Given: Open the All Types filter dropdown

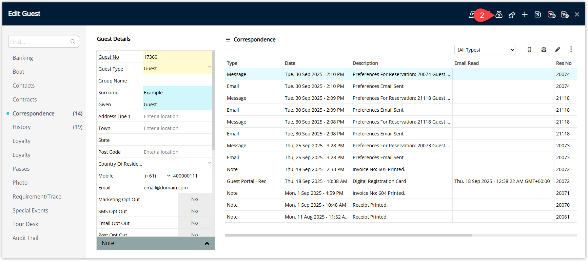Looking at the screenshot, I should 485,50.
